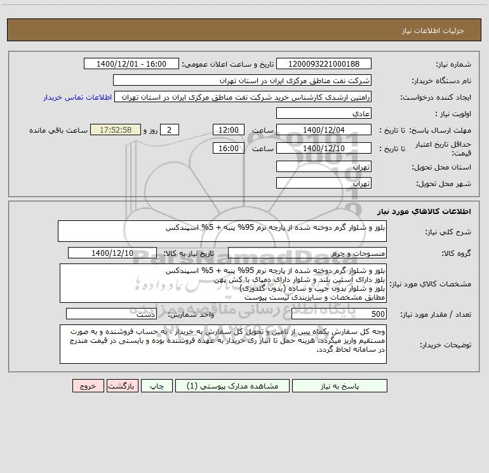
Task: Click the تاریخ نیاز به کالا label
Action: point(189,253)
